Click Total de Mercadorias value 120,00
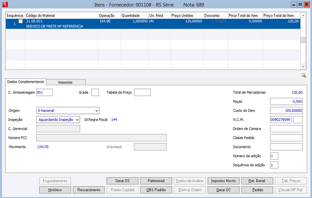 click(297, 92)
